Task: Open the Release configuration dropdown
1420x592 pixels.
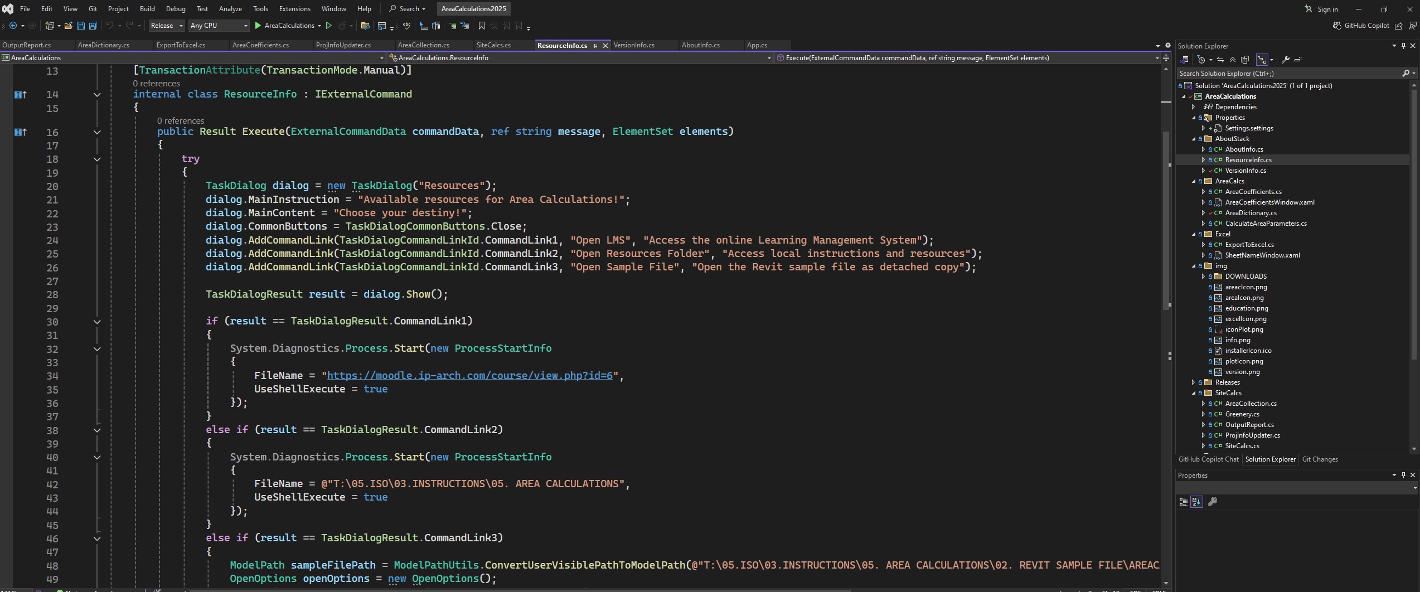Action: click(x=167, y=26)
